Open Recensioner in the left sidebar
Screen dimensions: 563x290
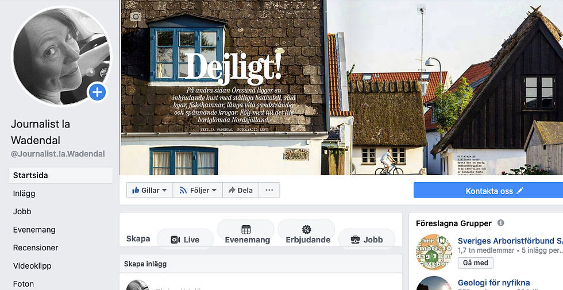(36, 248)
